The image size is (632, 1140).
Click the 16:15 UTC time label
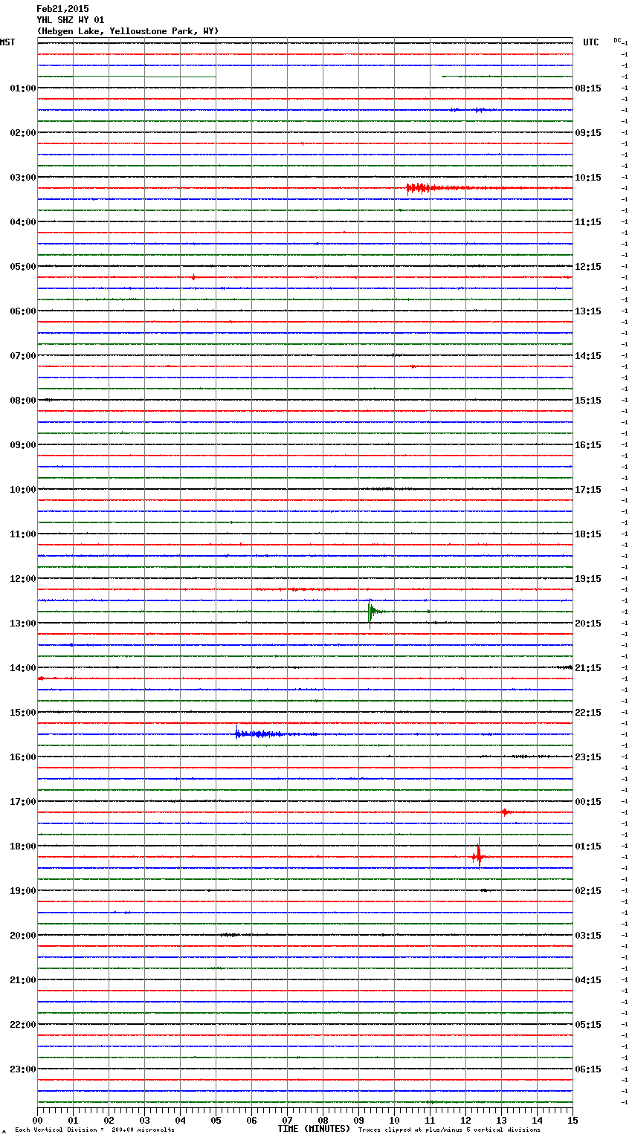point(588,445)
